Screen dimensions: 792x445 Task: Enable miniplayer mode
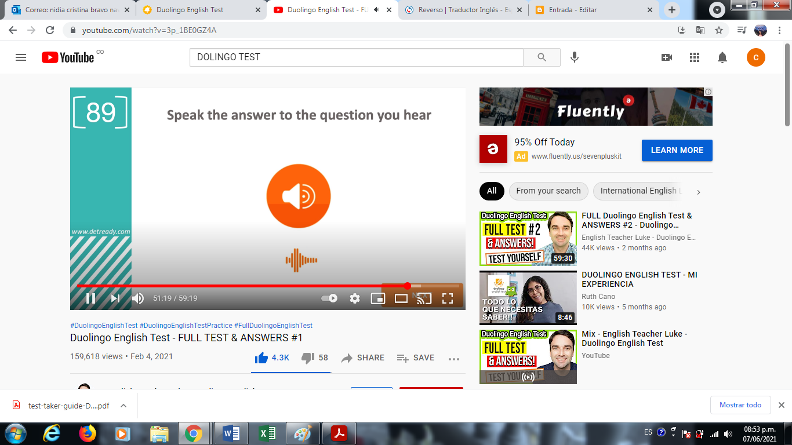[378, 298]
